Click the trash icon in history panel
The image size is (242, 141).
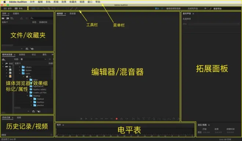click(x=51, y=135)
